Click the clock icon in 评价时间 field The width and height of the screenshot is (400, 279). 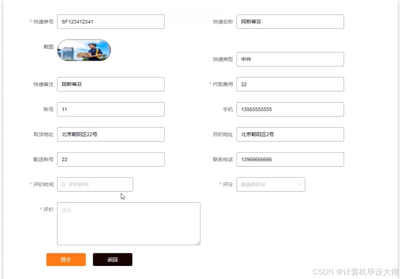click(64, 184)
